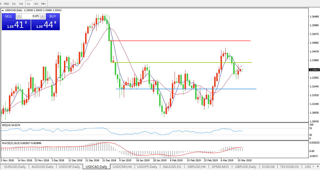Select the H1 timeframe button

pos(14,4)
